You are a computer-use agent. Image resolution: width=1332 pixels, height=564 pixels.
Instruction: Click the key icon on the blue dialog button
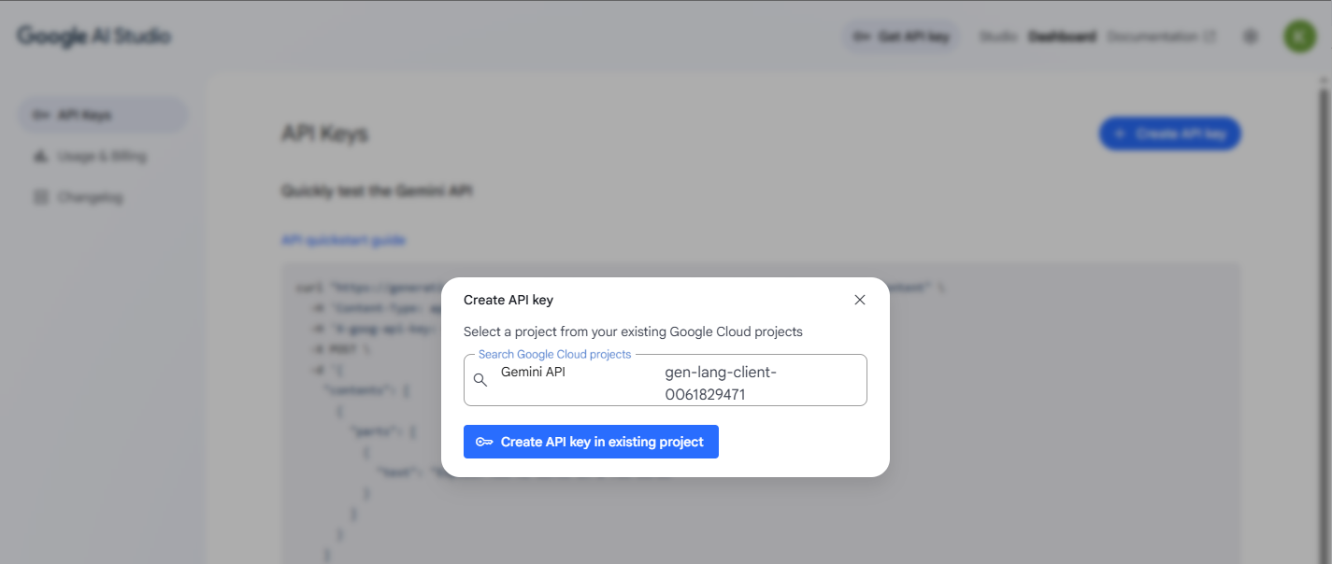(x=484, y=442)
